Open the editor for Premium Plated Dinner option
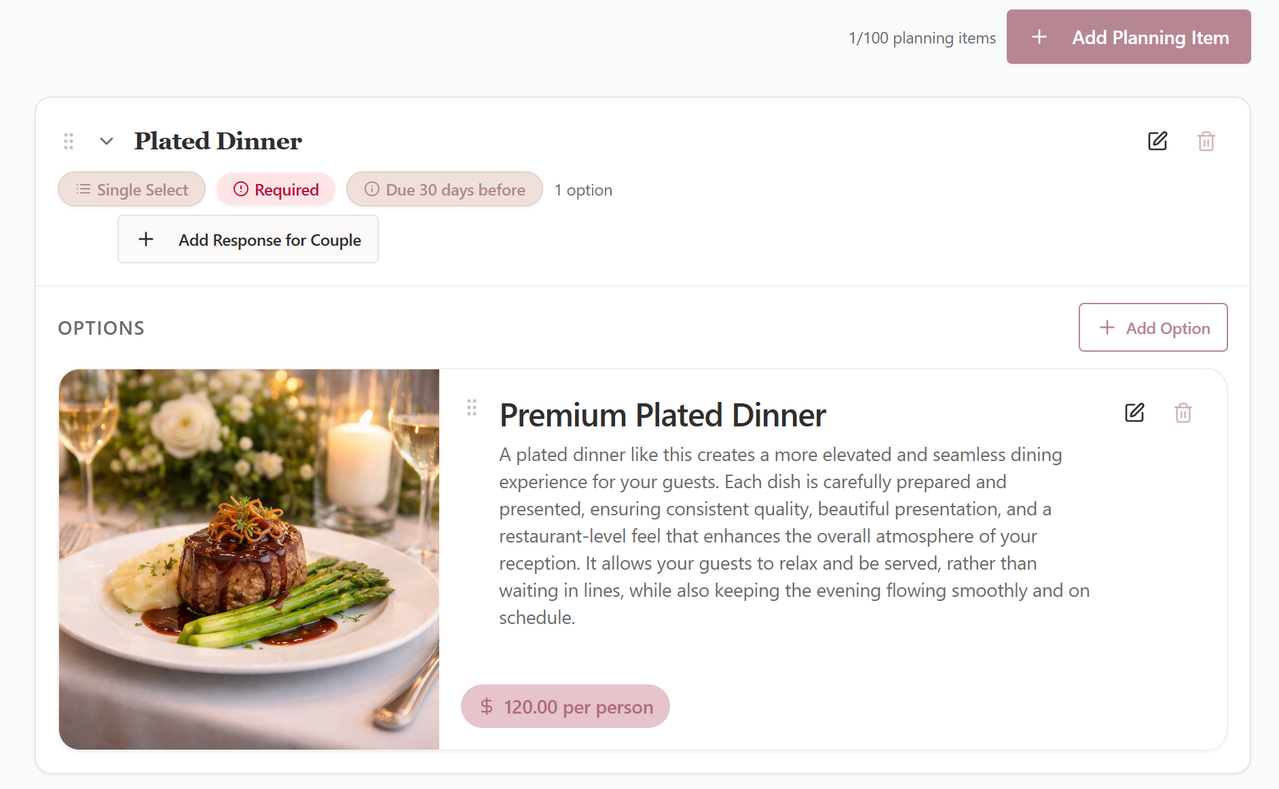 point(1134,413)
